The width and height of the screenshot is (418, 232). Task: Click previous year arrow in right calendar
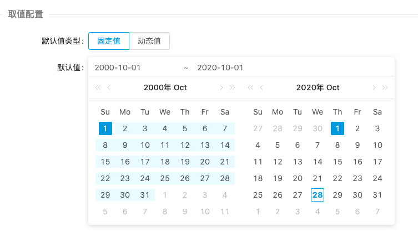pos(250,87)
